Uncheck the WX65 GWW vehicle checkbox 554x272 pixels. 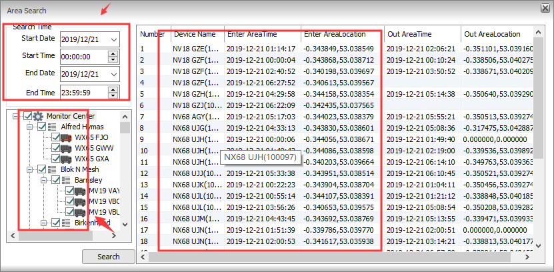55,148
